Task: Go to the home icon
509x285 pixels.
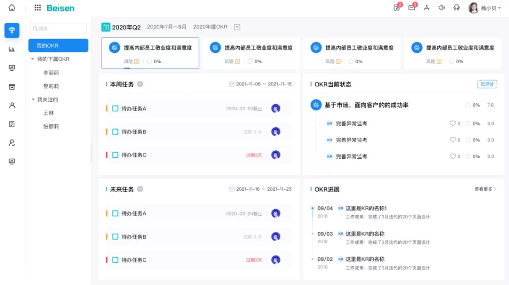Action: [x=12, y=8]
